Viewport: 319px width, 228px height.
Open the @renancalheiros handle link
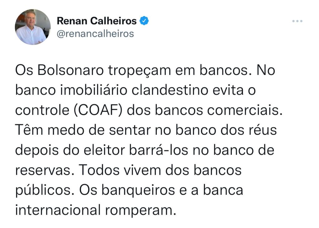95,33
